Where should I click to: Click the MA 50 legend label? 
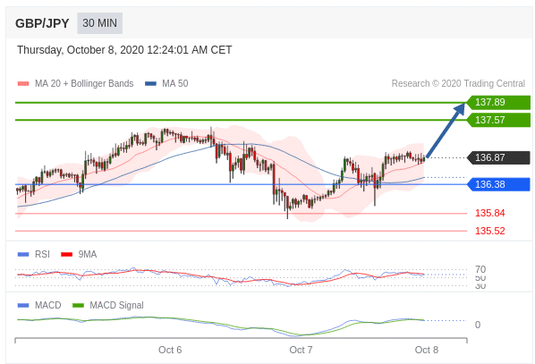pos(175,83)
